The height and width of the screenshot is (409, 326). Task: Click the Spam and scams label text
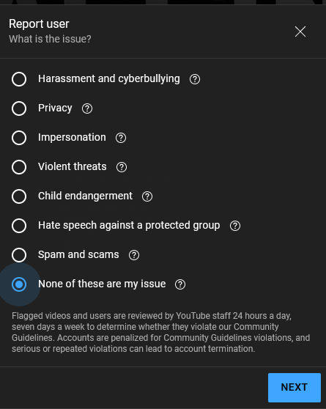pyautogui.click(x=78, y=254)
